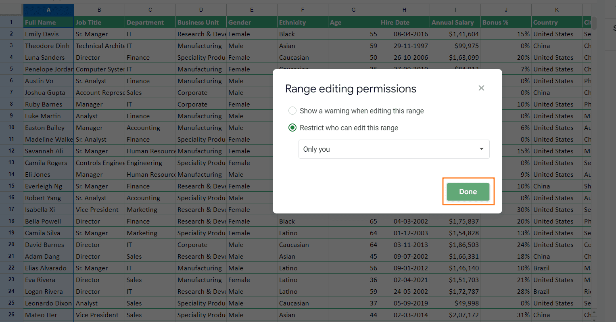Select the cell Adam Dang

[x=48, y=256]
